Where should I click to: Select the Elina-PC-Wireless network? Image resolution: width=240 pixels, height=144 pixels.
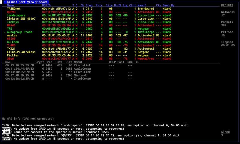(x=89, y=52)
